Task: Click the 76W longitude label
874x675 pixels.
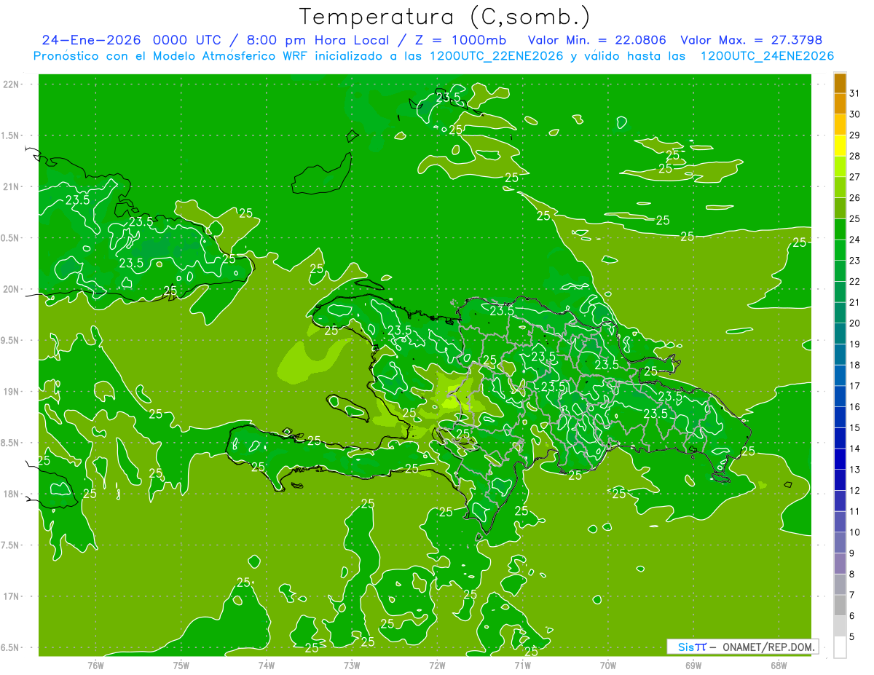Action: click(95, 665)
